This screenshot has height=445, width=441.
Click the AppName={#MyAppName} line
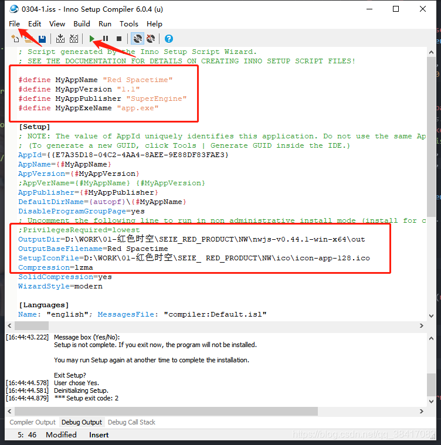click(x=65, y=164)
